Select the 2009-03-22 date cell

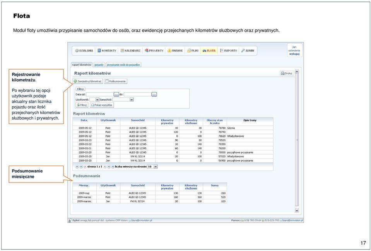click(85, 144)
